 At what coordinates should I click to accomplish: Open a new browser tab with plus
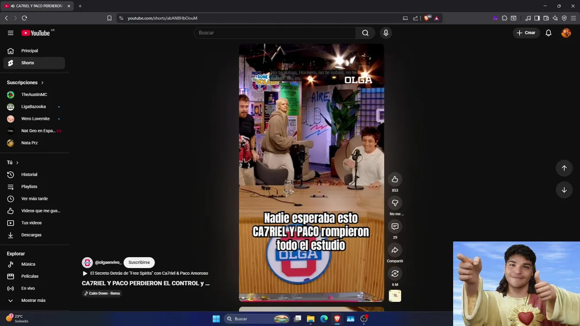(x=80, y=6)
